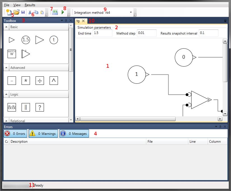Toggle the 0 Warnings filter
Screen dimensions: 231x191
pos(43,133)
